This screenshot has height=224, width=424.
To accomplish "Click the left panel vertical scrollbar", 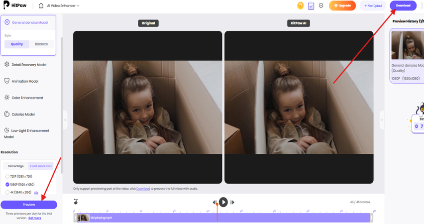I will point(62,106).
